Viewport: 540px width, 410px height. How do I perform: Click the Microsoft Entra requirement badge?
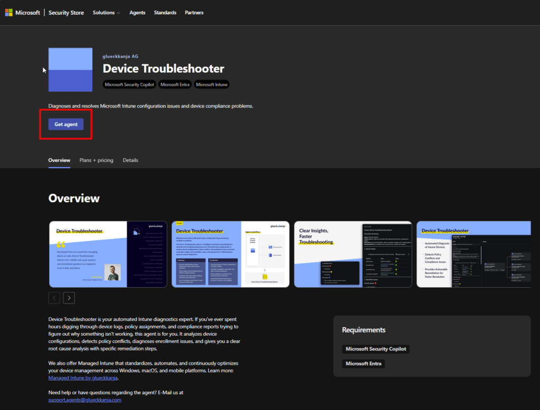click(363, 364)
